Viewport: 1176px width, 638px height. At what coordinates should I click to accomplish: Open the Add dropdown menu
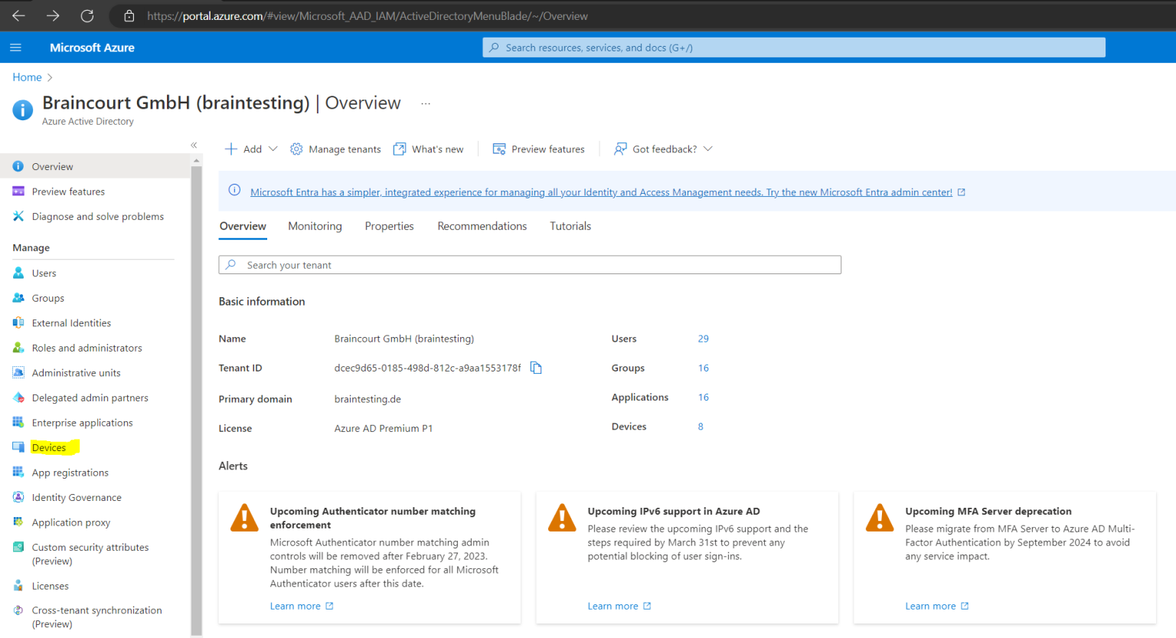tap(250, 149)
